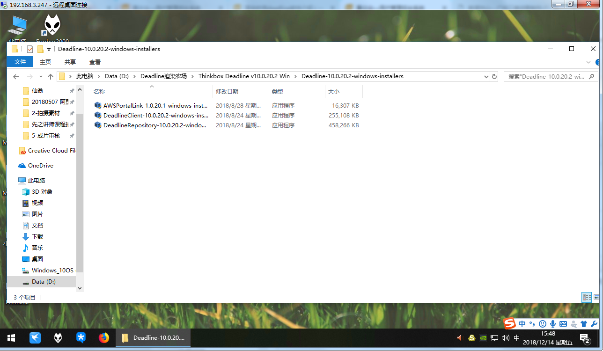Open the 文件 menu tab

click(20, 62)
